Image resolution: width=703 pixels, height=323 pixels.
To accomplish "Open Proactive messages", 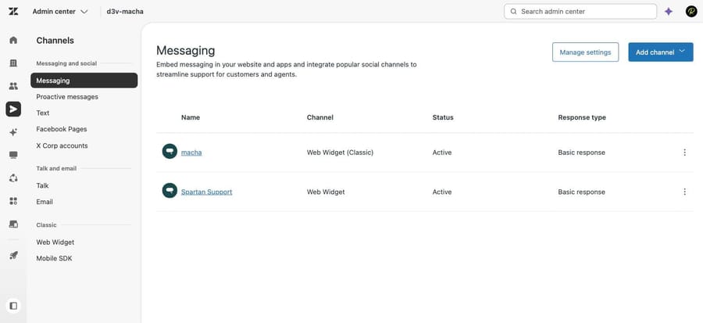I will pyautogui.click(x=67, y=97).
